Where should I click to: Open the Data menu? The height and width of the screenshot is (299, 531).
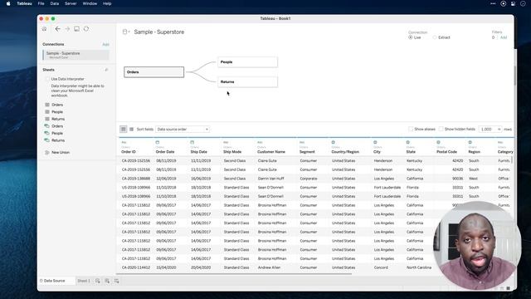(55, 3)
